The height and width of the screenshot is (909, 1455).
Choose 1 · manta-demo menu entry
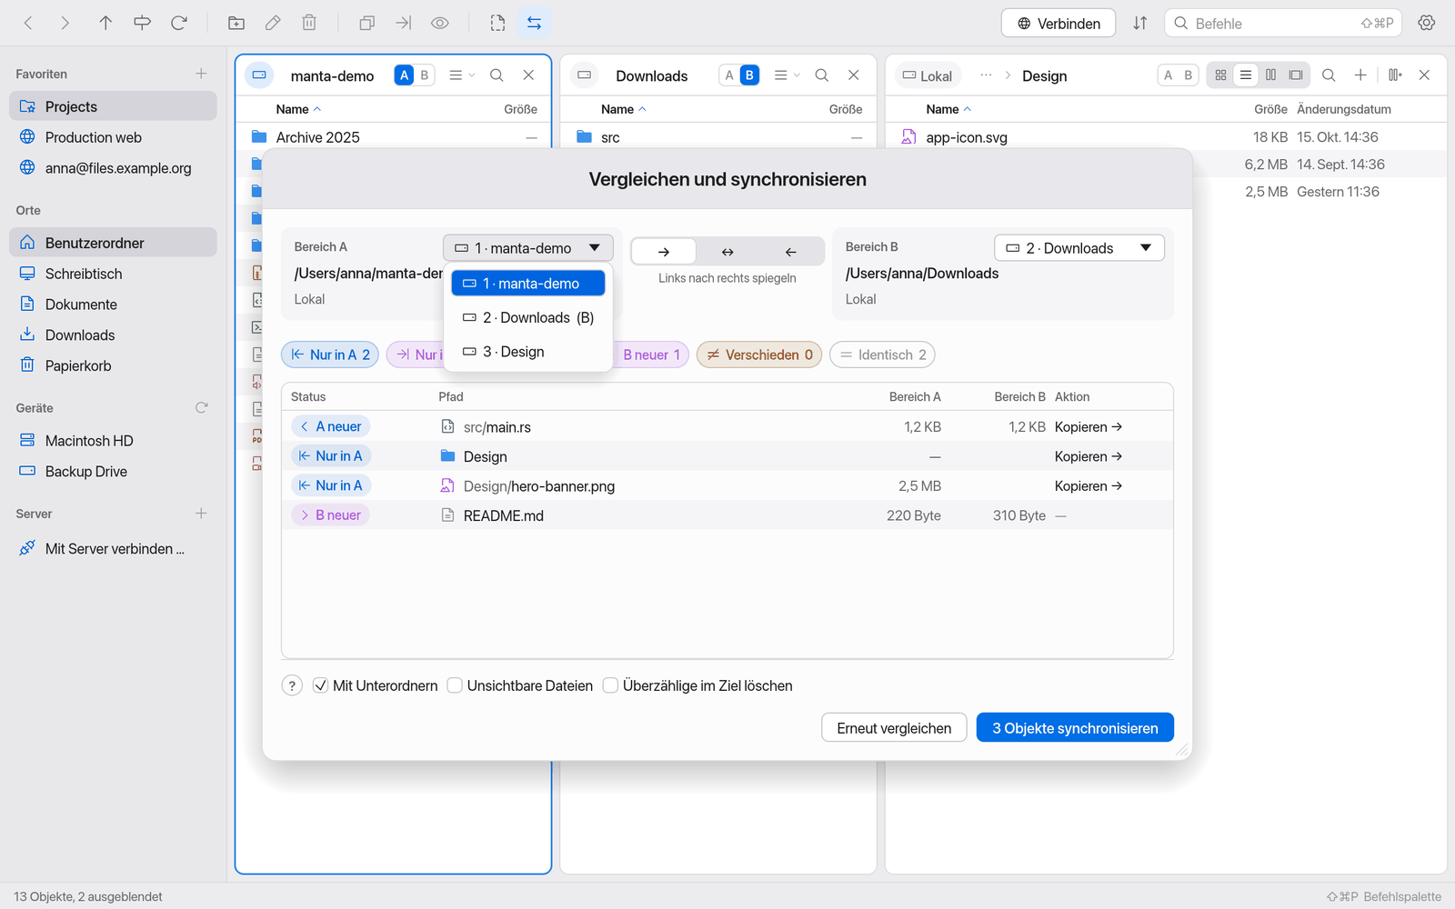click(x=528, y=284)
